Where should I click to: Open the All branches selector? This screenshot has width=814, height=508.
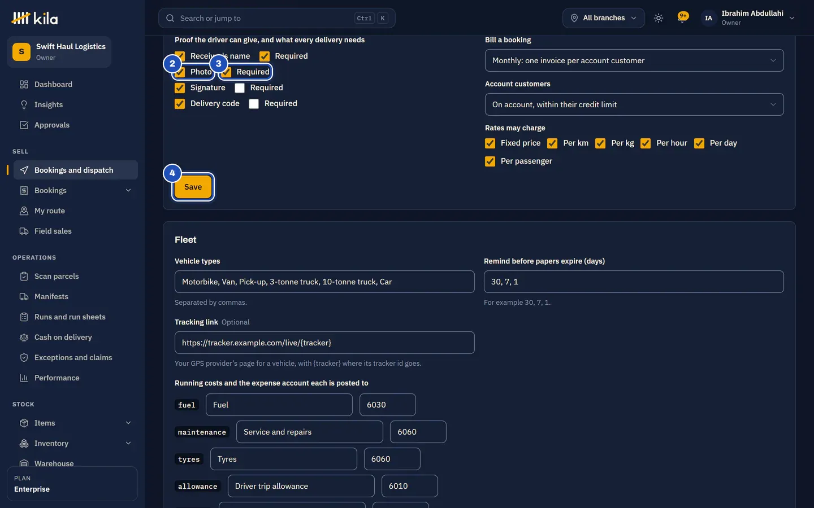click(x=603, y=18)
